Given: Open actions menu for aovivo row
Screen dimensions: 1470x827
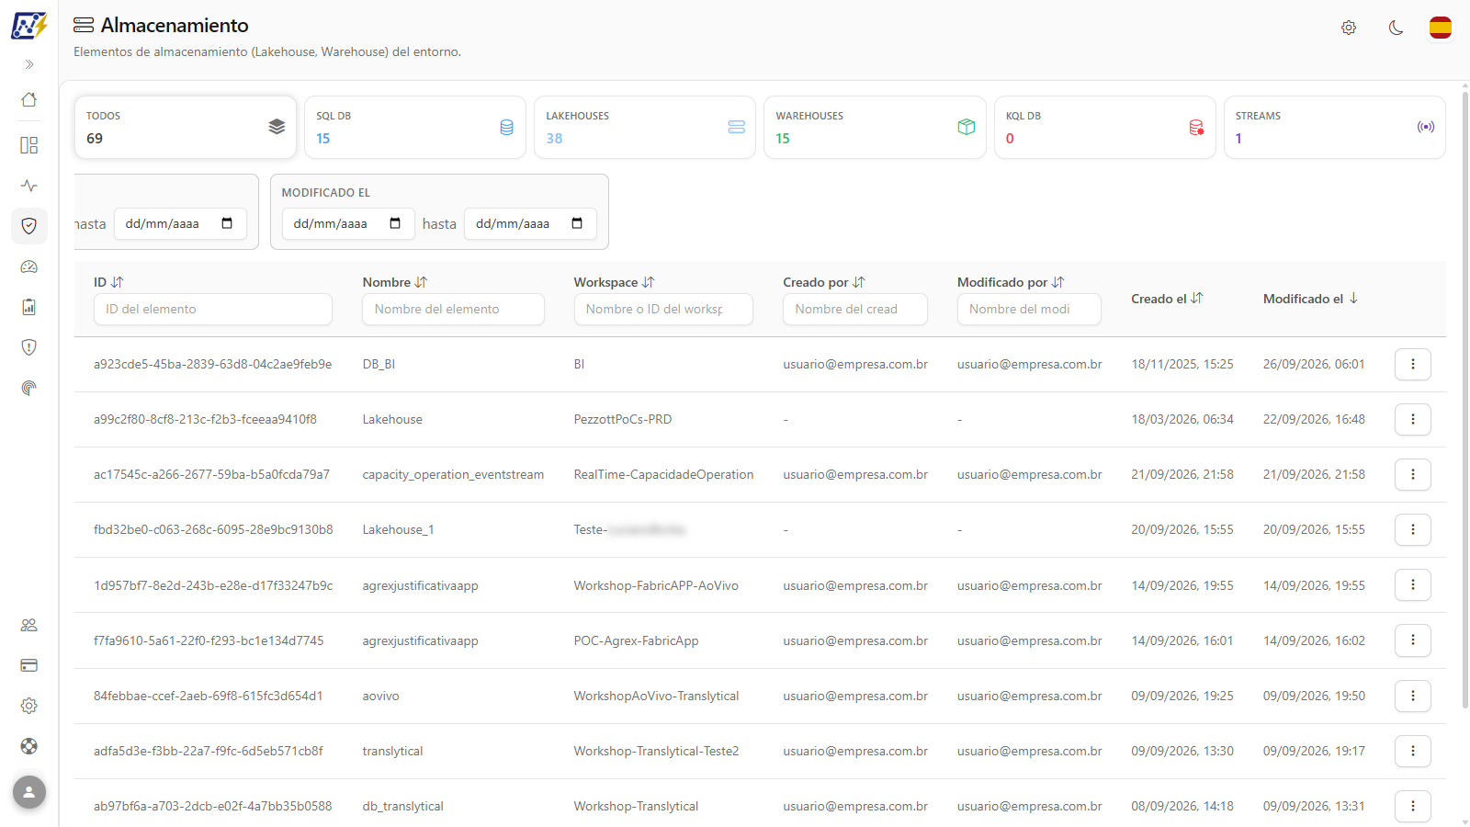Looking at the screenshot, I should coord(1413,696).
